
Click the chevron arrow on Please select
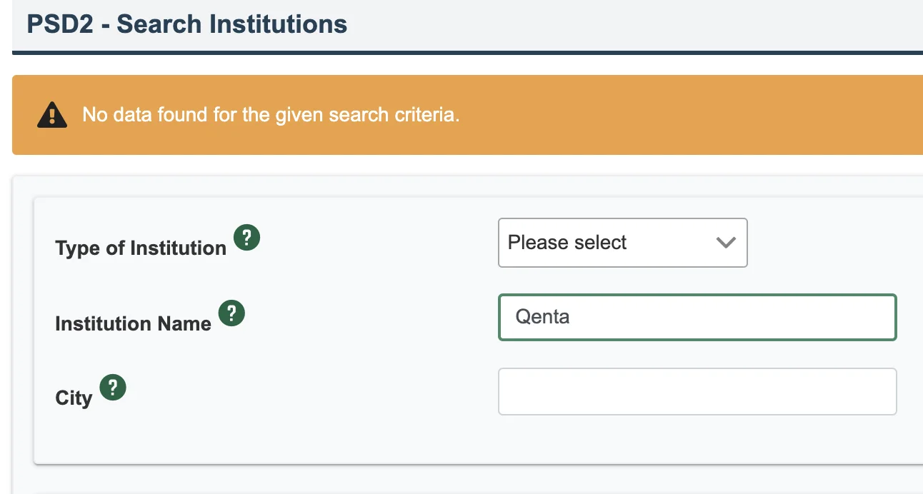[726, 243]
